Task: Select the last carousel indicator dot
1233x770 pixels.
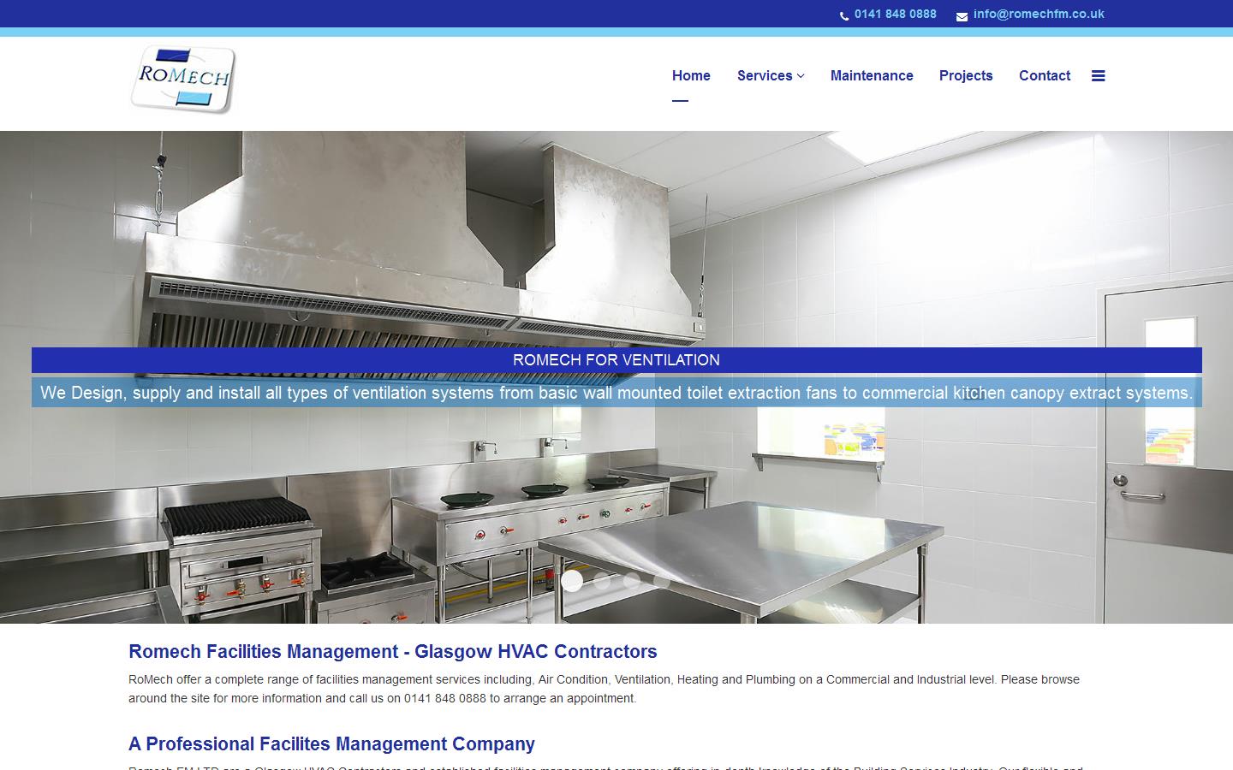Action: click(x=662, y=580)
